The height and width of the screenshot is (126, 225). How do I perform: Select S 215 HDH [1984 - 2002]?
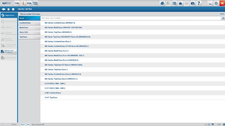coord(133,84)
